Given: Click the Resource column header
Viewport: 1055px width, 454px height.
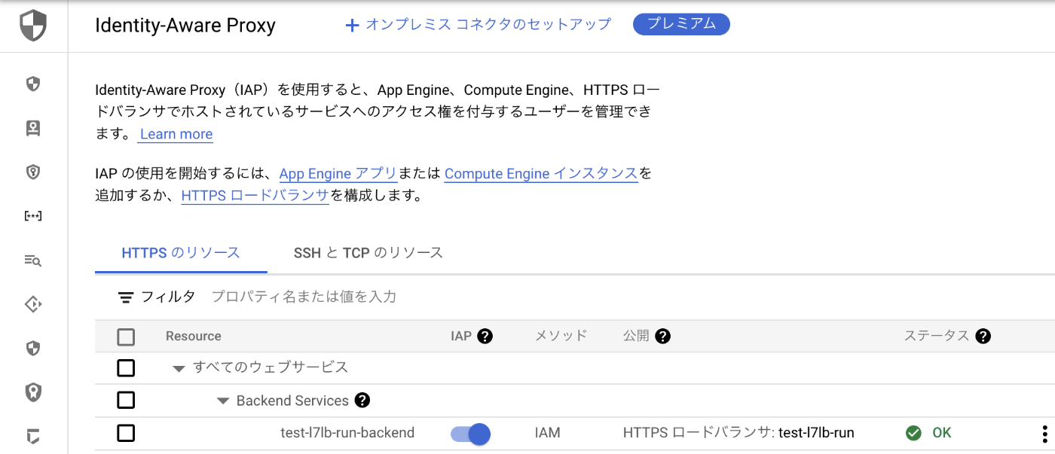Looking at the screenshot, I should (194, 336).
